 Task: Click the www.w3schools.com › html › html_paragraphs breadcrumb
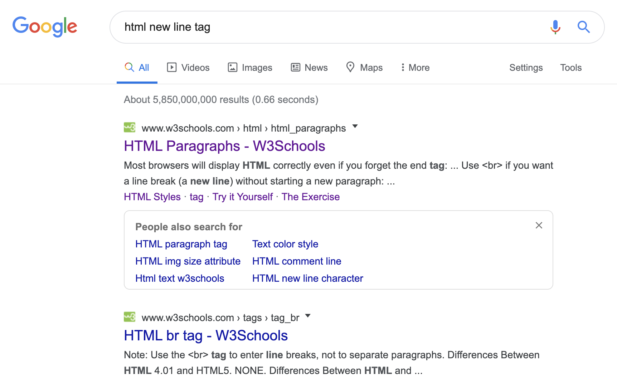tap(244, 128)
